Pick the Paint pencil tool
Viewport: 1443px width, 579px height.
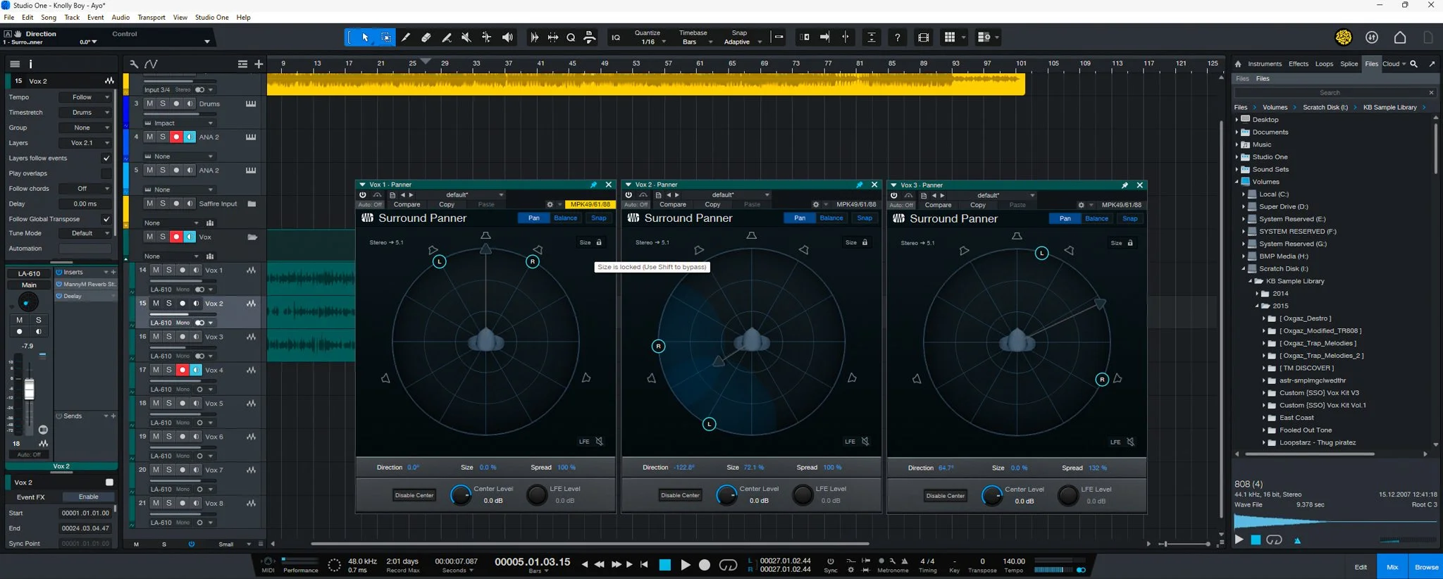pos(446,37)
